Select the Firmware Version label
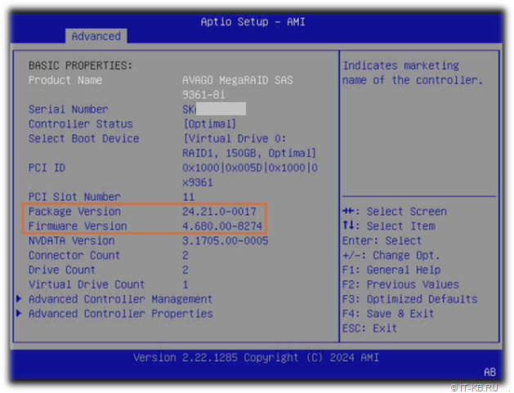The image size is (514, 393). (78, 226)
